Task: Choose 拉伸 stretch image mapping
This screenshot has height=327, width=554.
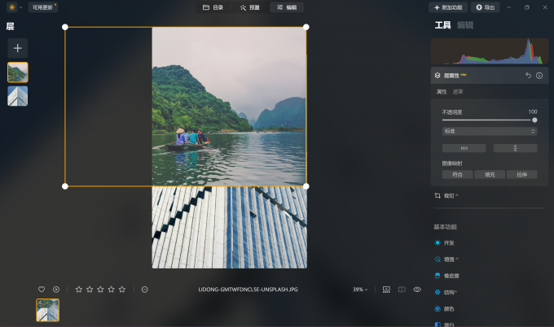Action: (522, 175)
